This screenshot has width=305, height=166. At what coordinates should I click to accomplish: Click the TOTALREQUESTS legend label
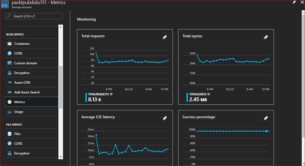tap(99, 94)
